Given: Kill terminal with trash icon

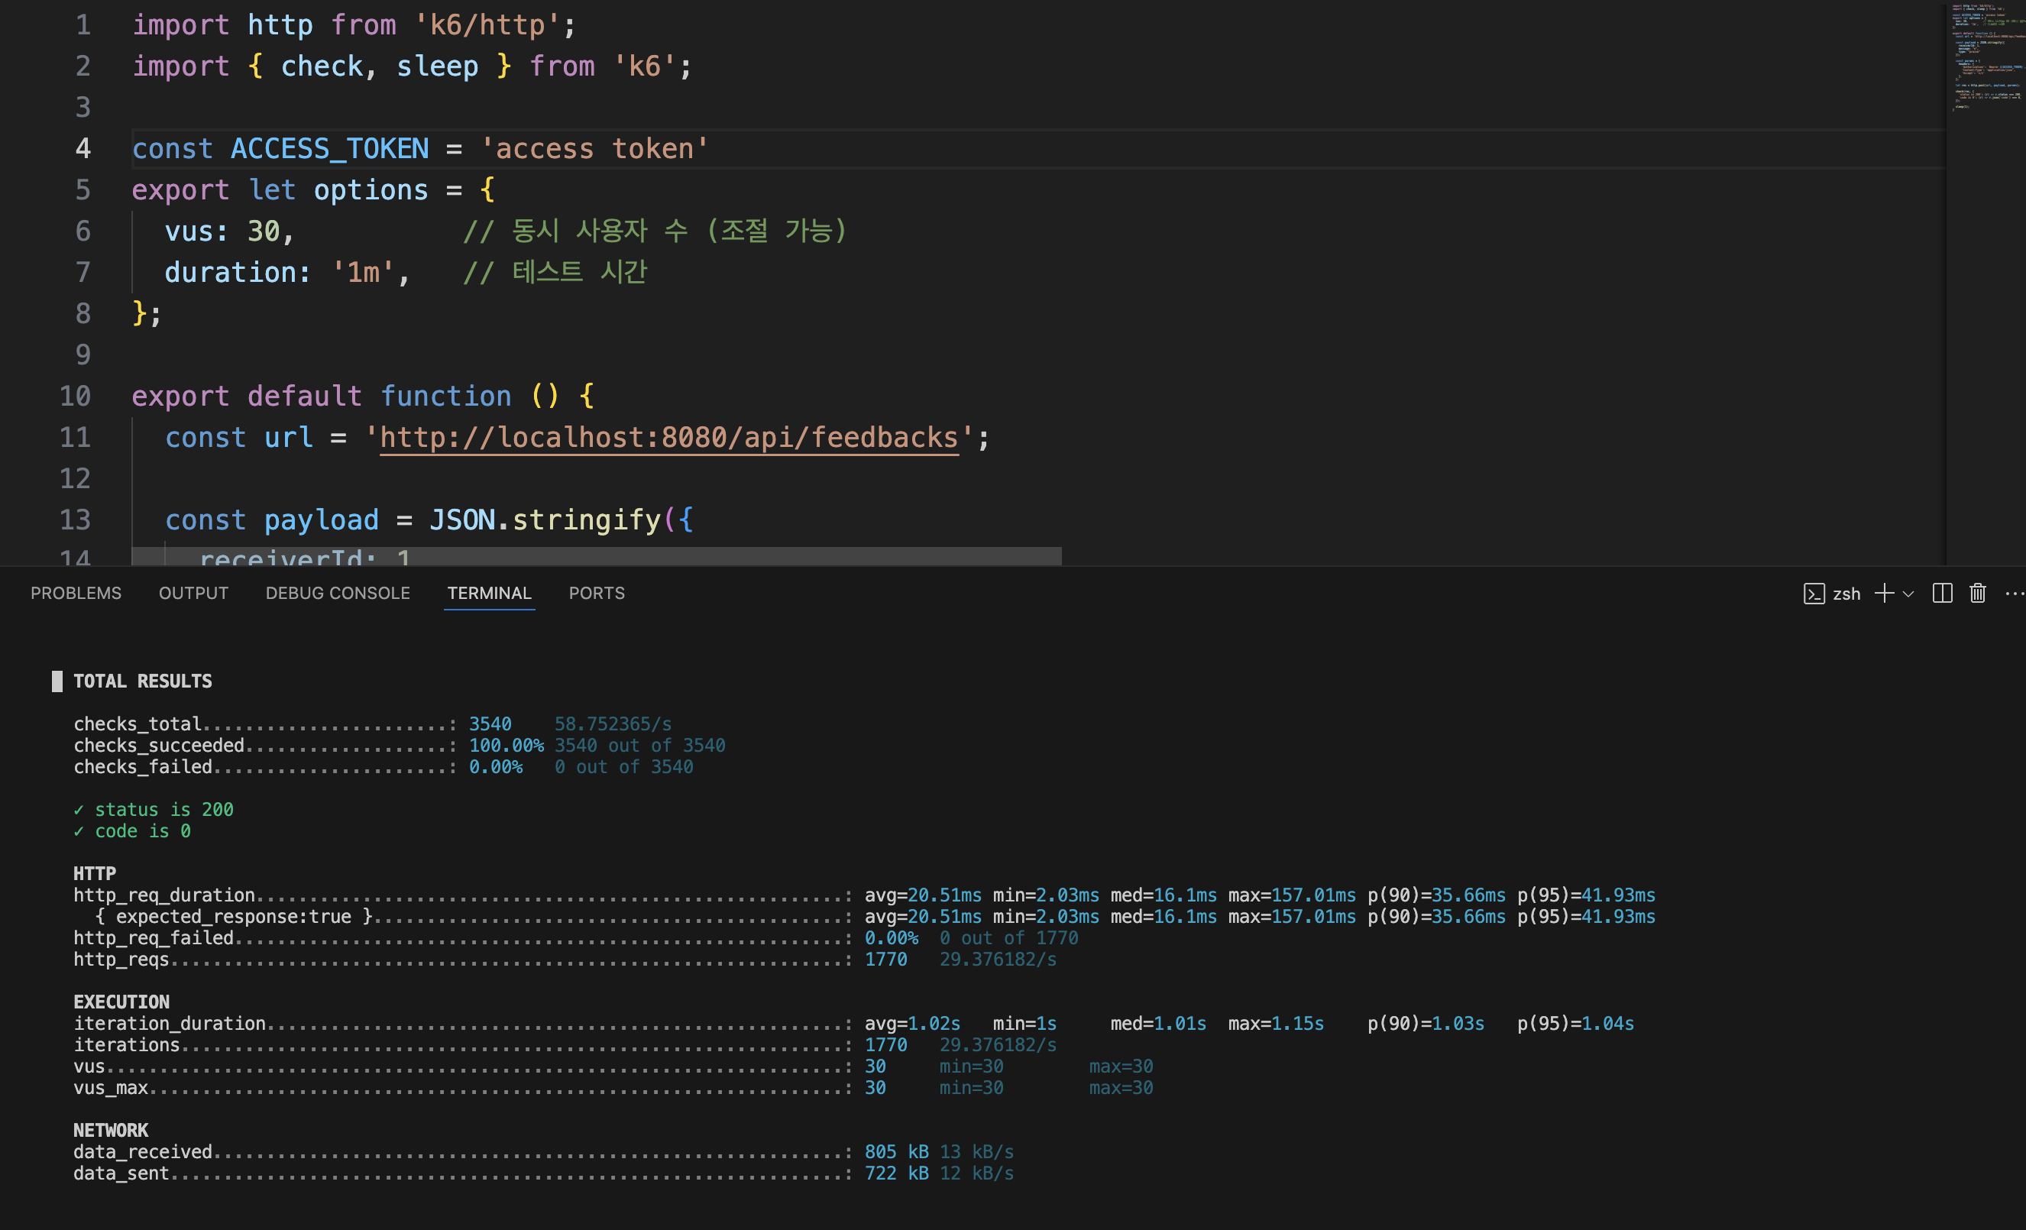Looking at the screenshot, I should point(1977,594).
